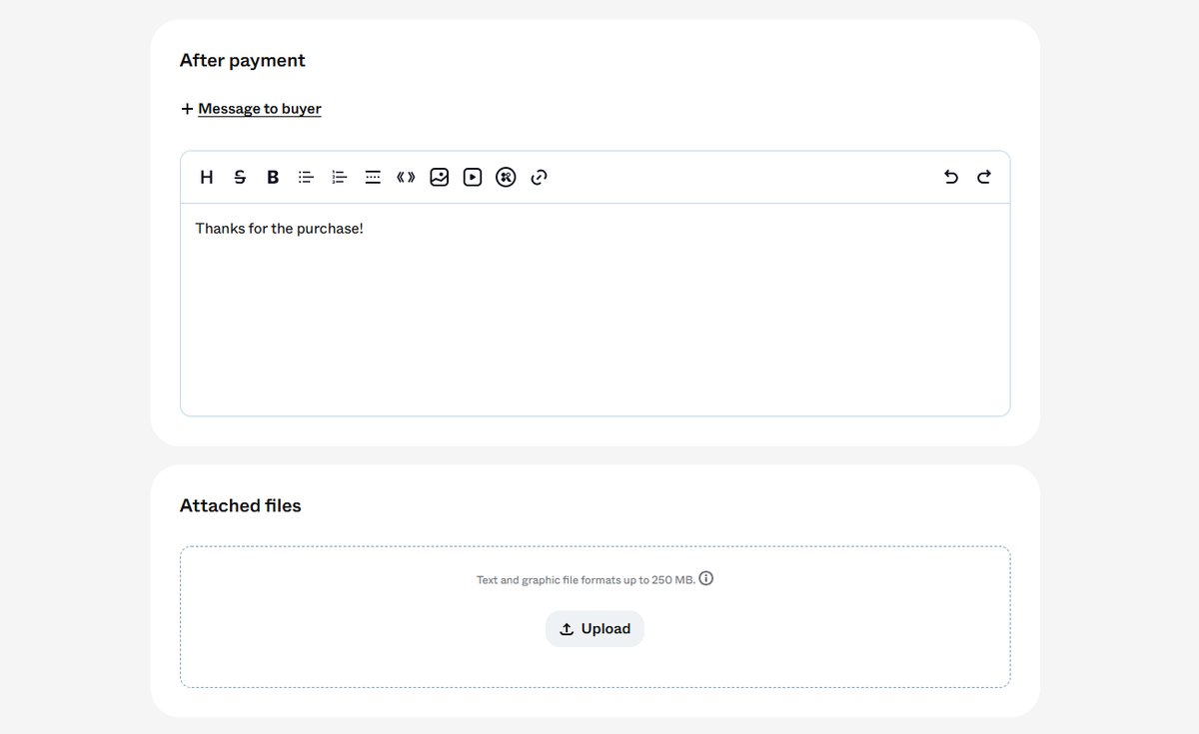Click inside the message text area
This screenshot has height=734, width=1199.
coord(595,310)
